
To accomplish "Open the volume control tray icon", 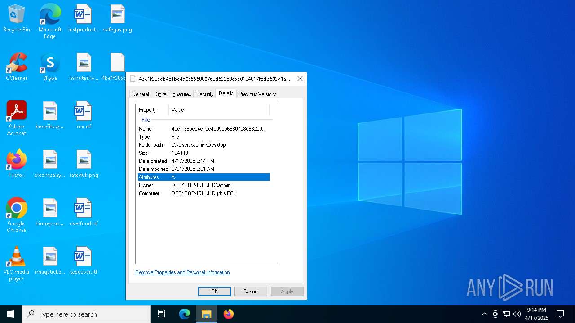I will pos(517,314).
